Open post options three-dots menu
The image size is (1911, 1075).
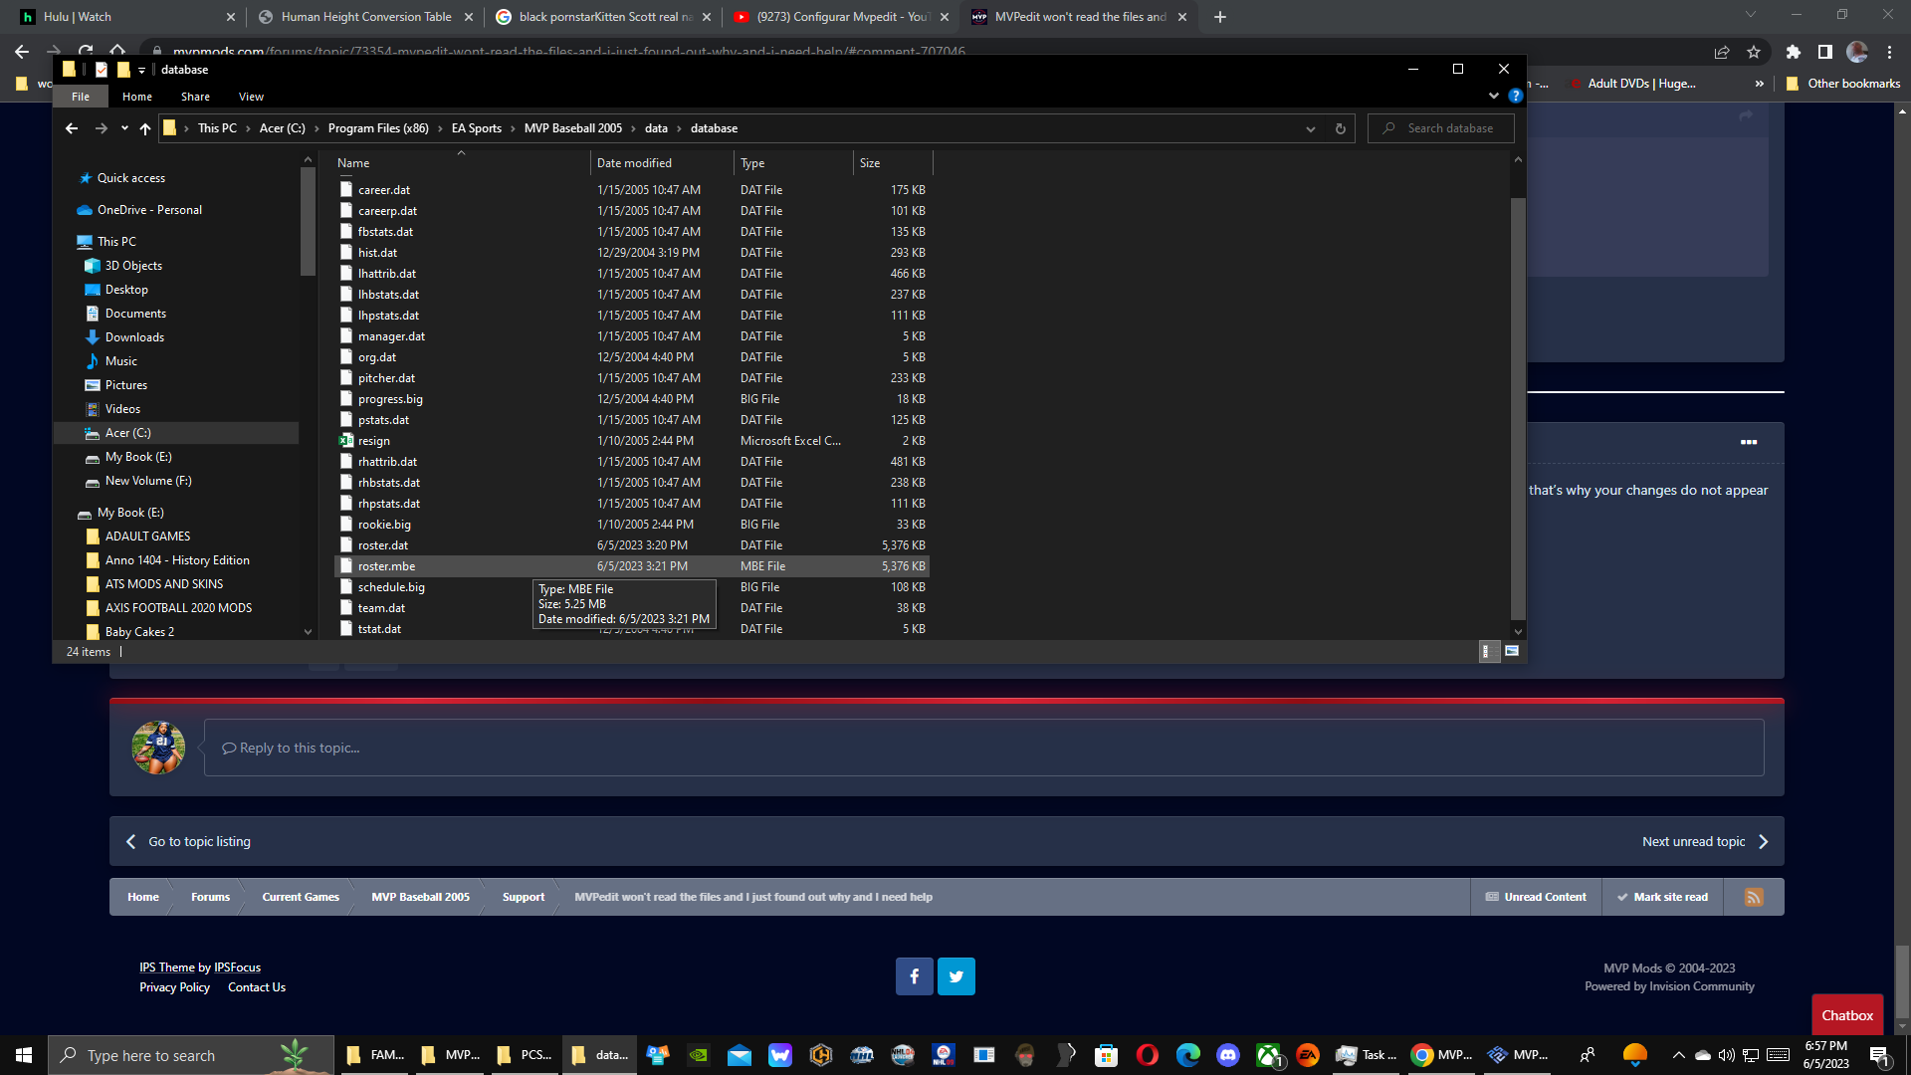pos(1749,442)
